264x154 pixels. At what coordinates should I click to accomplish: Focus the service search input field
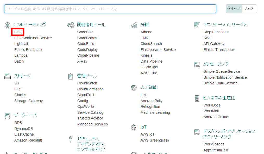click(x=110, y=9)
